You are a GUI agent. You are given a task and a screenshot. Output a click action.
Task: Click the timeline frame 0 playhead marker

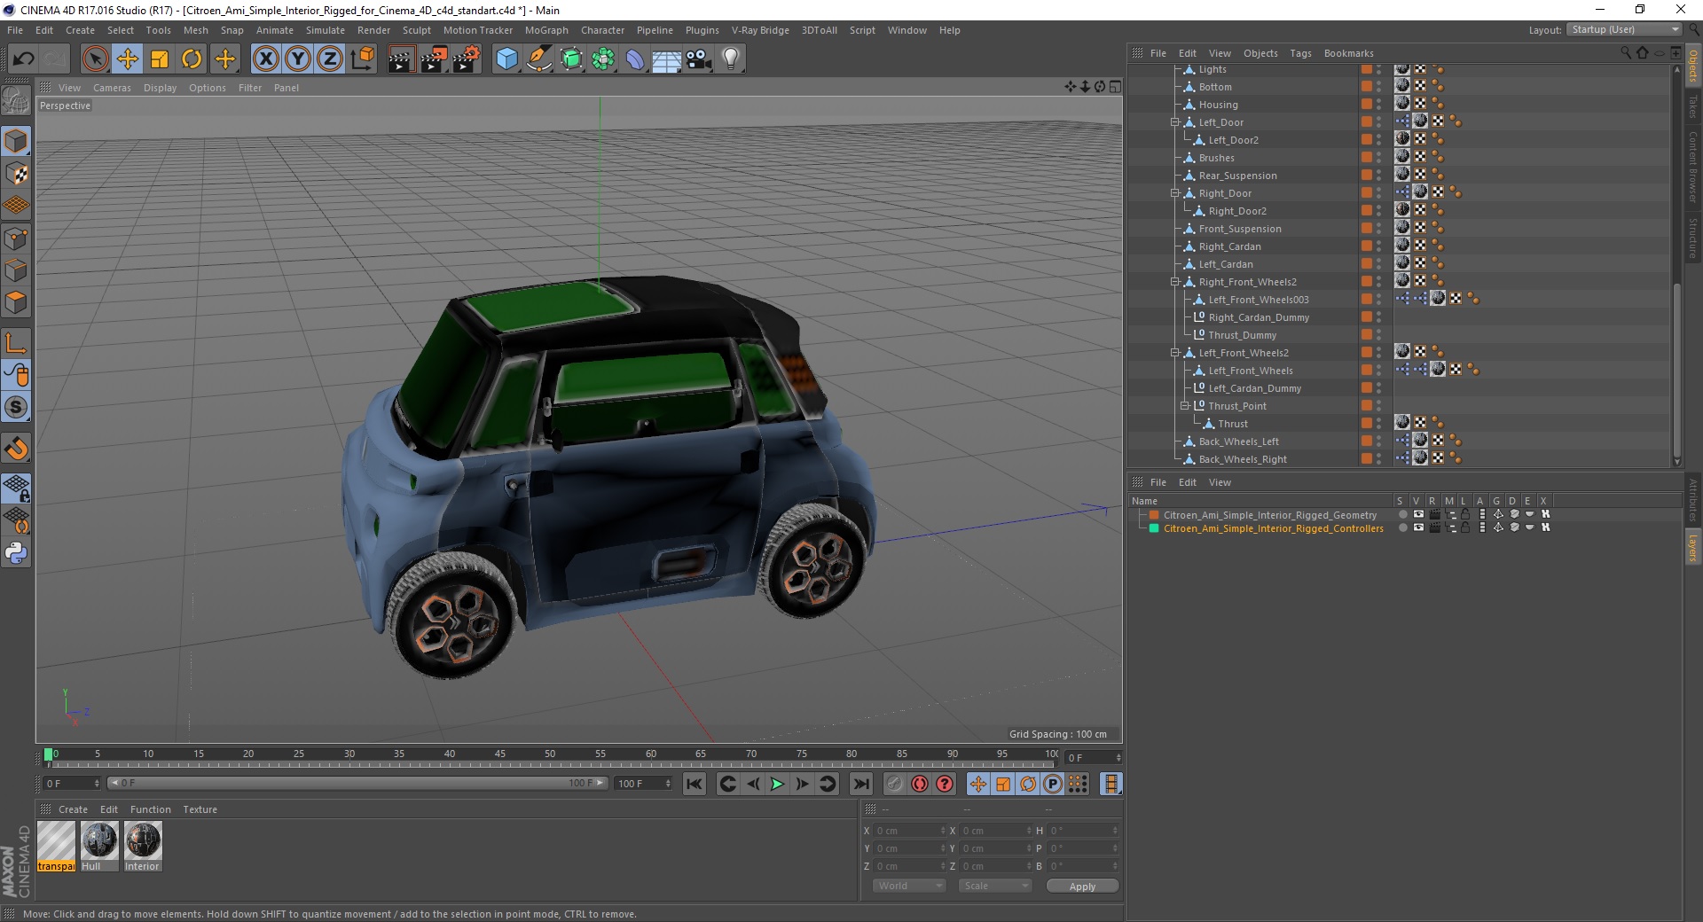click(49, 755)
